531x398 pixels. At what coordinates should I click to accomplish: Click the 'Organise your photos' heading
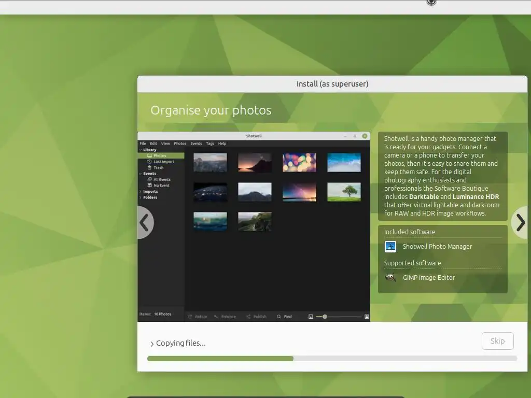click(211, 110)
